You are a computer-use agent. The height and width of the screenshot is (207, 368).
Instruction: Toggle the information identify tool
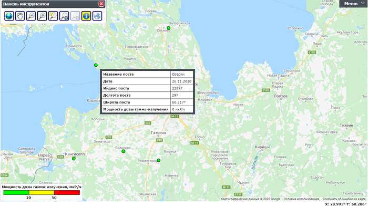(x=86, y=16)
